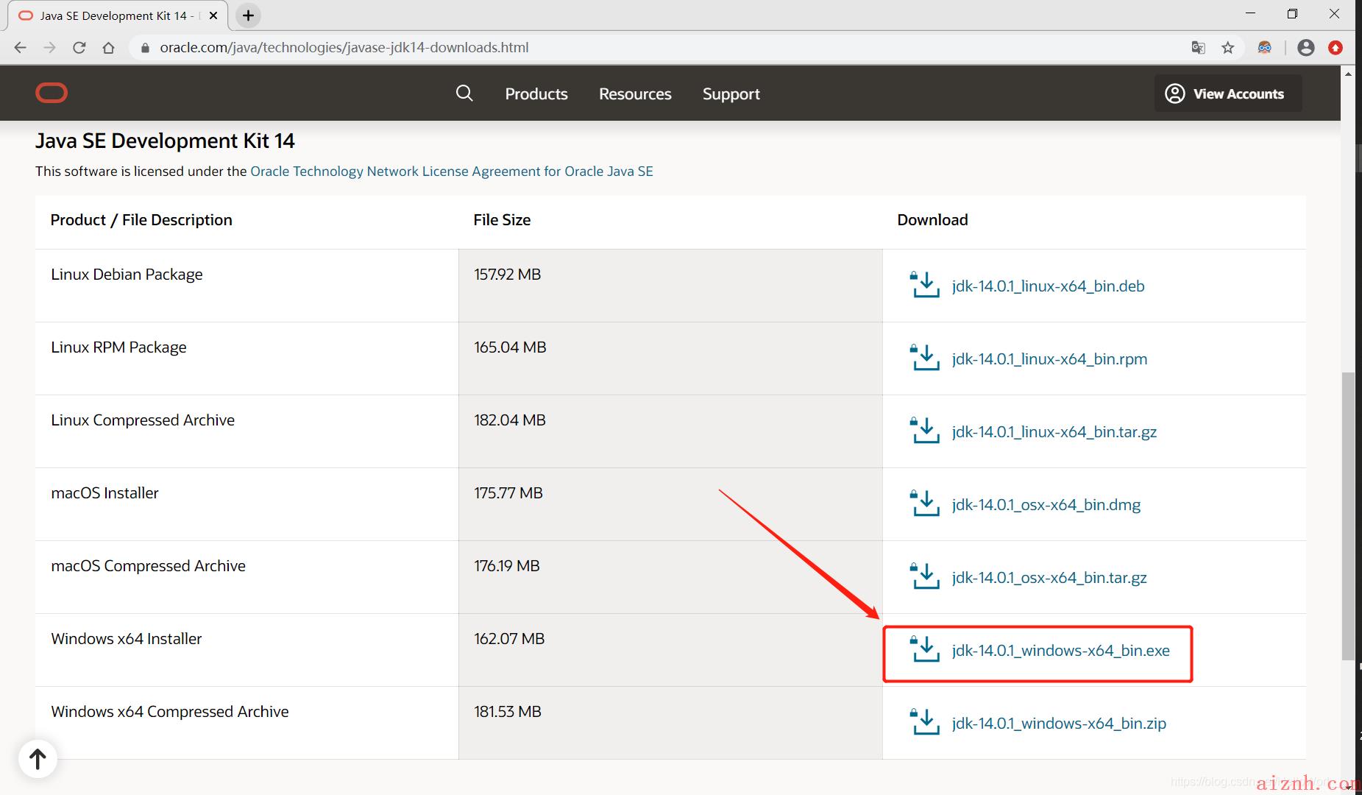Click the View Accounts button
Screen dimensions: 1362x795
[1228, 93]
